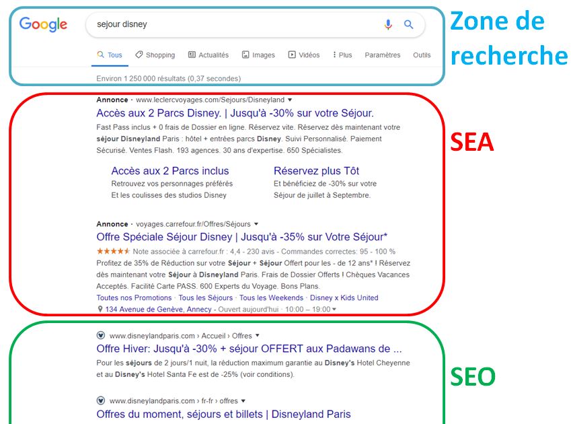
Task: Expand arrow next to voyages.carrefour.fr URL
Action: coord(256,224)
